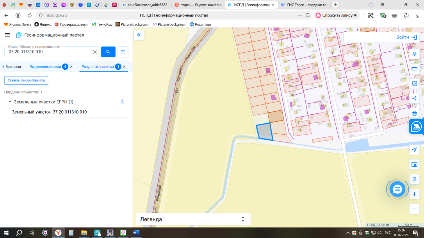
Task: Open the blue map assistant widget icon
Action: [x=416, y=127]
